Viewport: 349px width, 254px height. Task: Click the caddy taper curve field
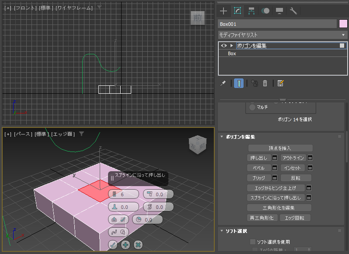coord(123,207)
